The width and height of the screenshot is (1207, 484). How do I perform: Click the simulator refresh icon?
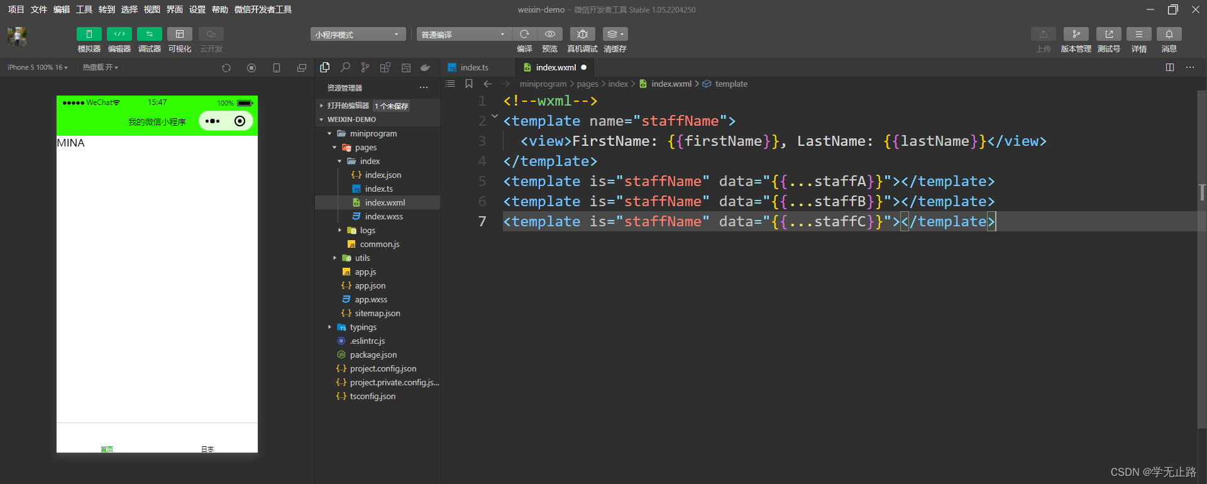click(226, 68)
